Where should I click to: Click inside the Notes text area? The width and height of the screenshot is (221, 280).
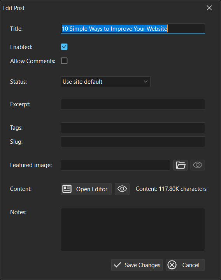(133, 229)
